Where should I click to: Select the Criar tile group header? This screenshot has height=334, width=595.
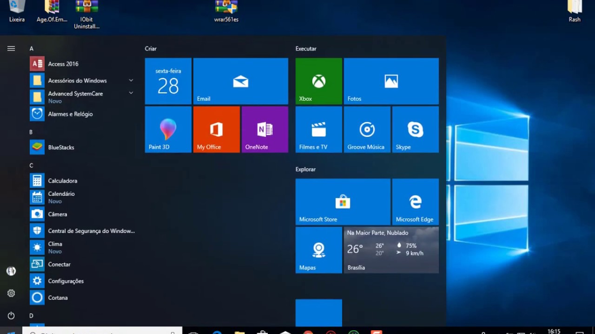click(x=151, y=49)
